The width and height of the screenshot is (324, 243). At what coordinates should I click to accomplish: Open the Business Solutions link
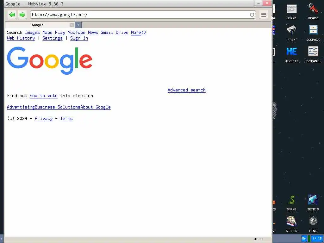pyautogui.click(x=58, y=107)
